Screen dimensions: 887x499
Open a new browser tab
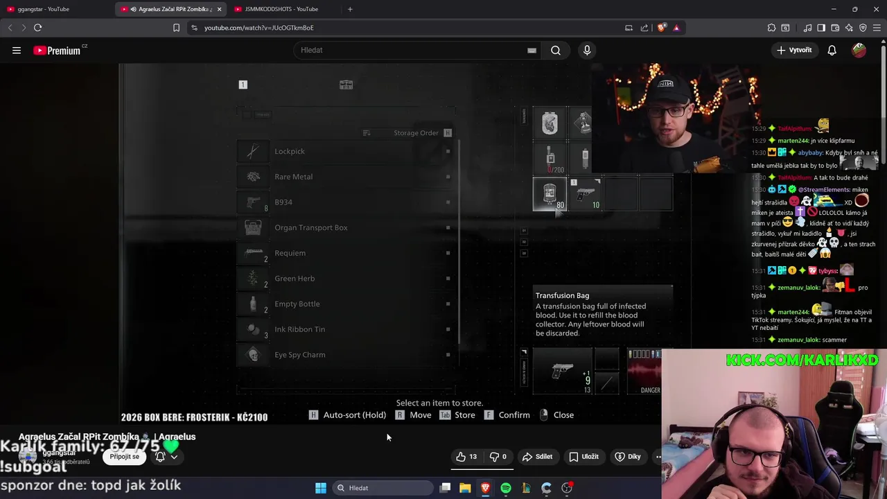pyautogui.click(x=350, y=9)
